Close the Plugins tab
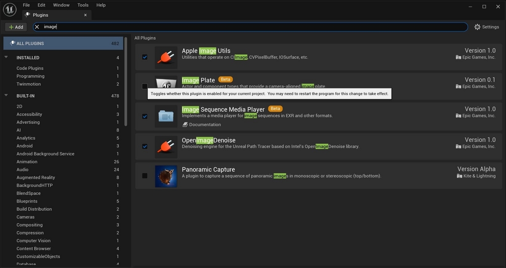The height and width of the screenshot is (268, 506). 85,15
